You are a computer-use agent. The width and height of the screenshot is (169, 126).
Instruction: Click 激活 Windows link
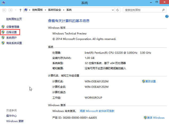pos(156,117)
